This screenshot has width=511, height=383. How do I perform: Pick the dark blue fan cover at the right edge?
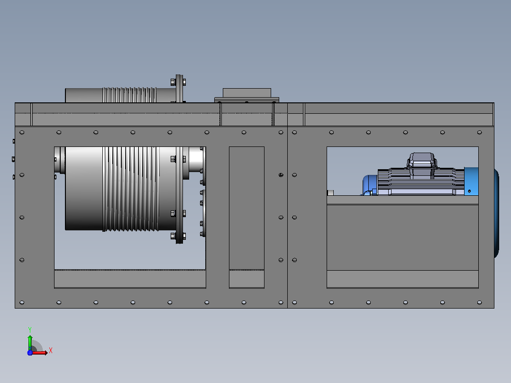pyautogui.click(x=496, y=213)
